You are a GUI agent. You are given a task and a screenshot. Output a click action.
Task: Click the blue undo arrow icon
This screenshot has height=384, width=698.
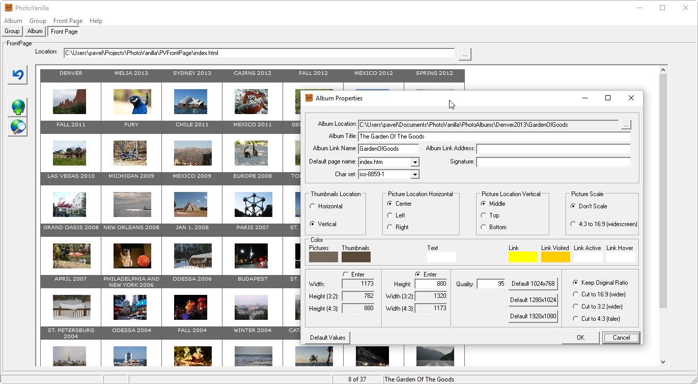(x=18, y=75)
